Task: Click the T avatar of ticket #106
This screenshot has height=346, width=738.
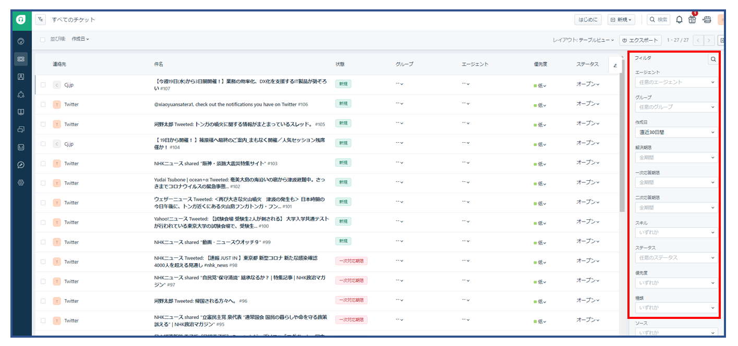Action: pyautogui.click(x=57, y=104)
